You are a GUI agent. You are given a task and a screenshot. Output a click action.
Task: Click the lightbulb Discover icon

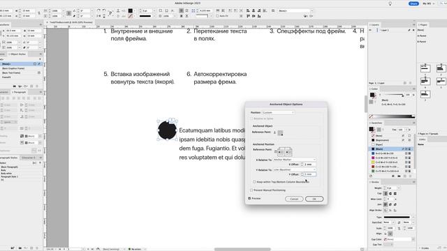pos(390,3)
